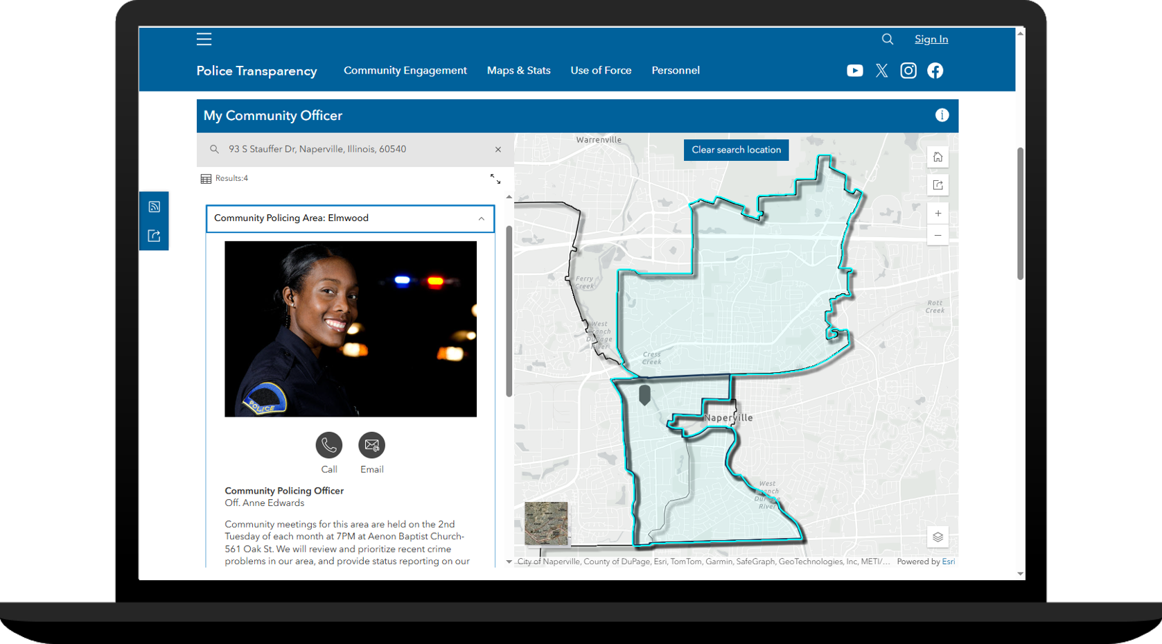Click the address search input field
The width and height of the screenshot is (1162, 644).
click(x=355, y=150)
